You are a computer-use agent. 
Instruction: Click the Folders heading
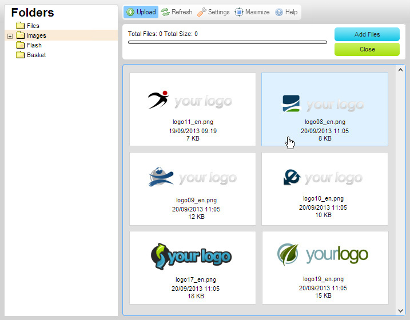click(33, 13)
